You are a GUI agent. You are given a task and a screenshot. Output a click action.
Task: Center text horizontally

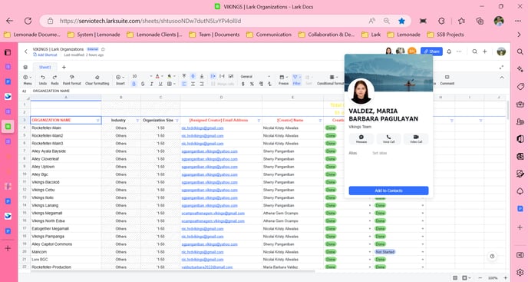click(193, 84)
